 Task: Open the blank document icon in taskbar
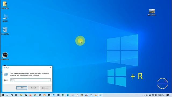(x=77, y=95)
